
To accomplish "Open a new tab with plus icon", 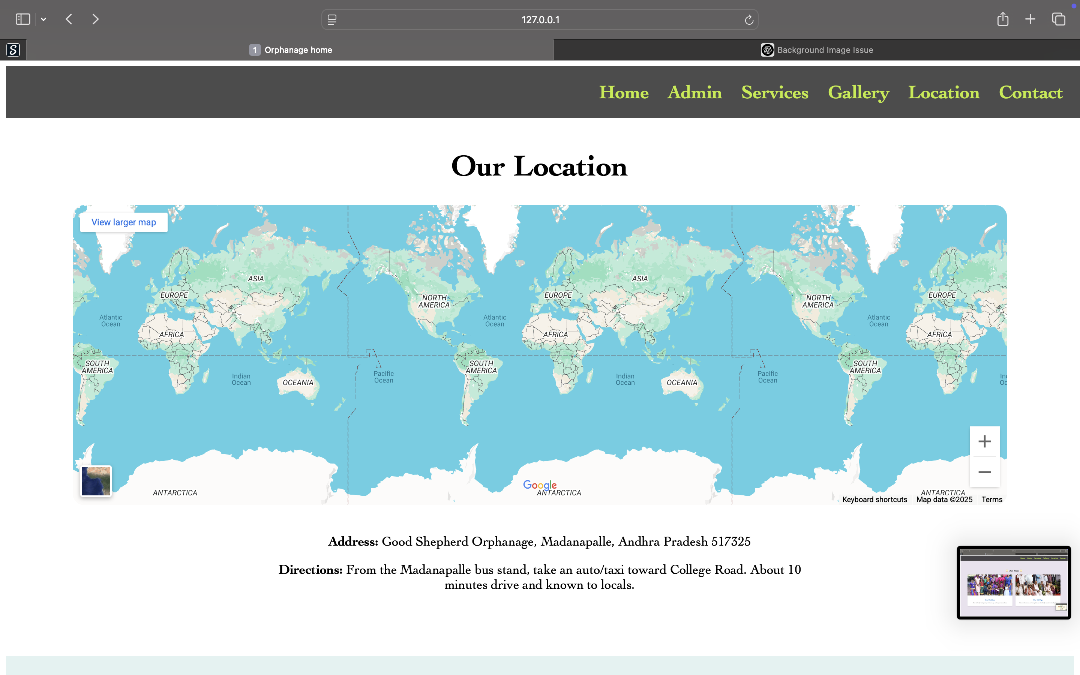I will pyautogui.click(x=1030, y=19).
